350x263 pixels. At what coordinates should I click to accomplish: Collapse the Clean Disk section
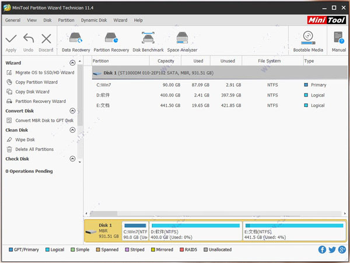[72, 130]
